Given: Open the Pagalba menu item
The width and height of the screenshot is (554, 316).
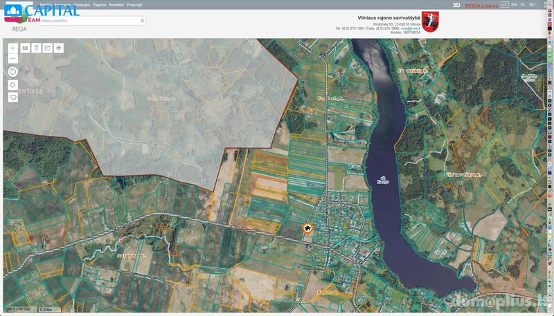Looking at the screenshot, I should point(100,5).
